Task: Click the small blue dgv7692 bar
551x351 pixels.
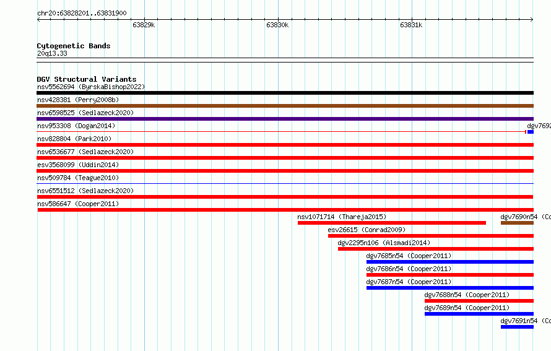Action: point(531,132)
